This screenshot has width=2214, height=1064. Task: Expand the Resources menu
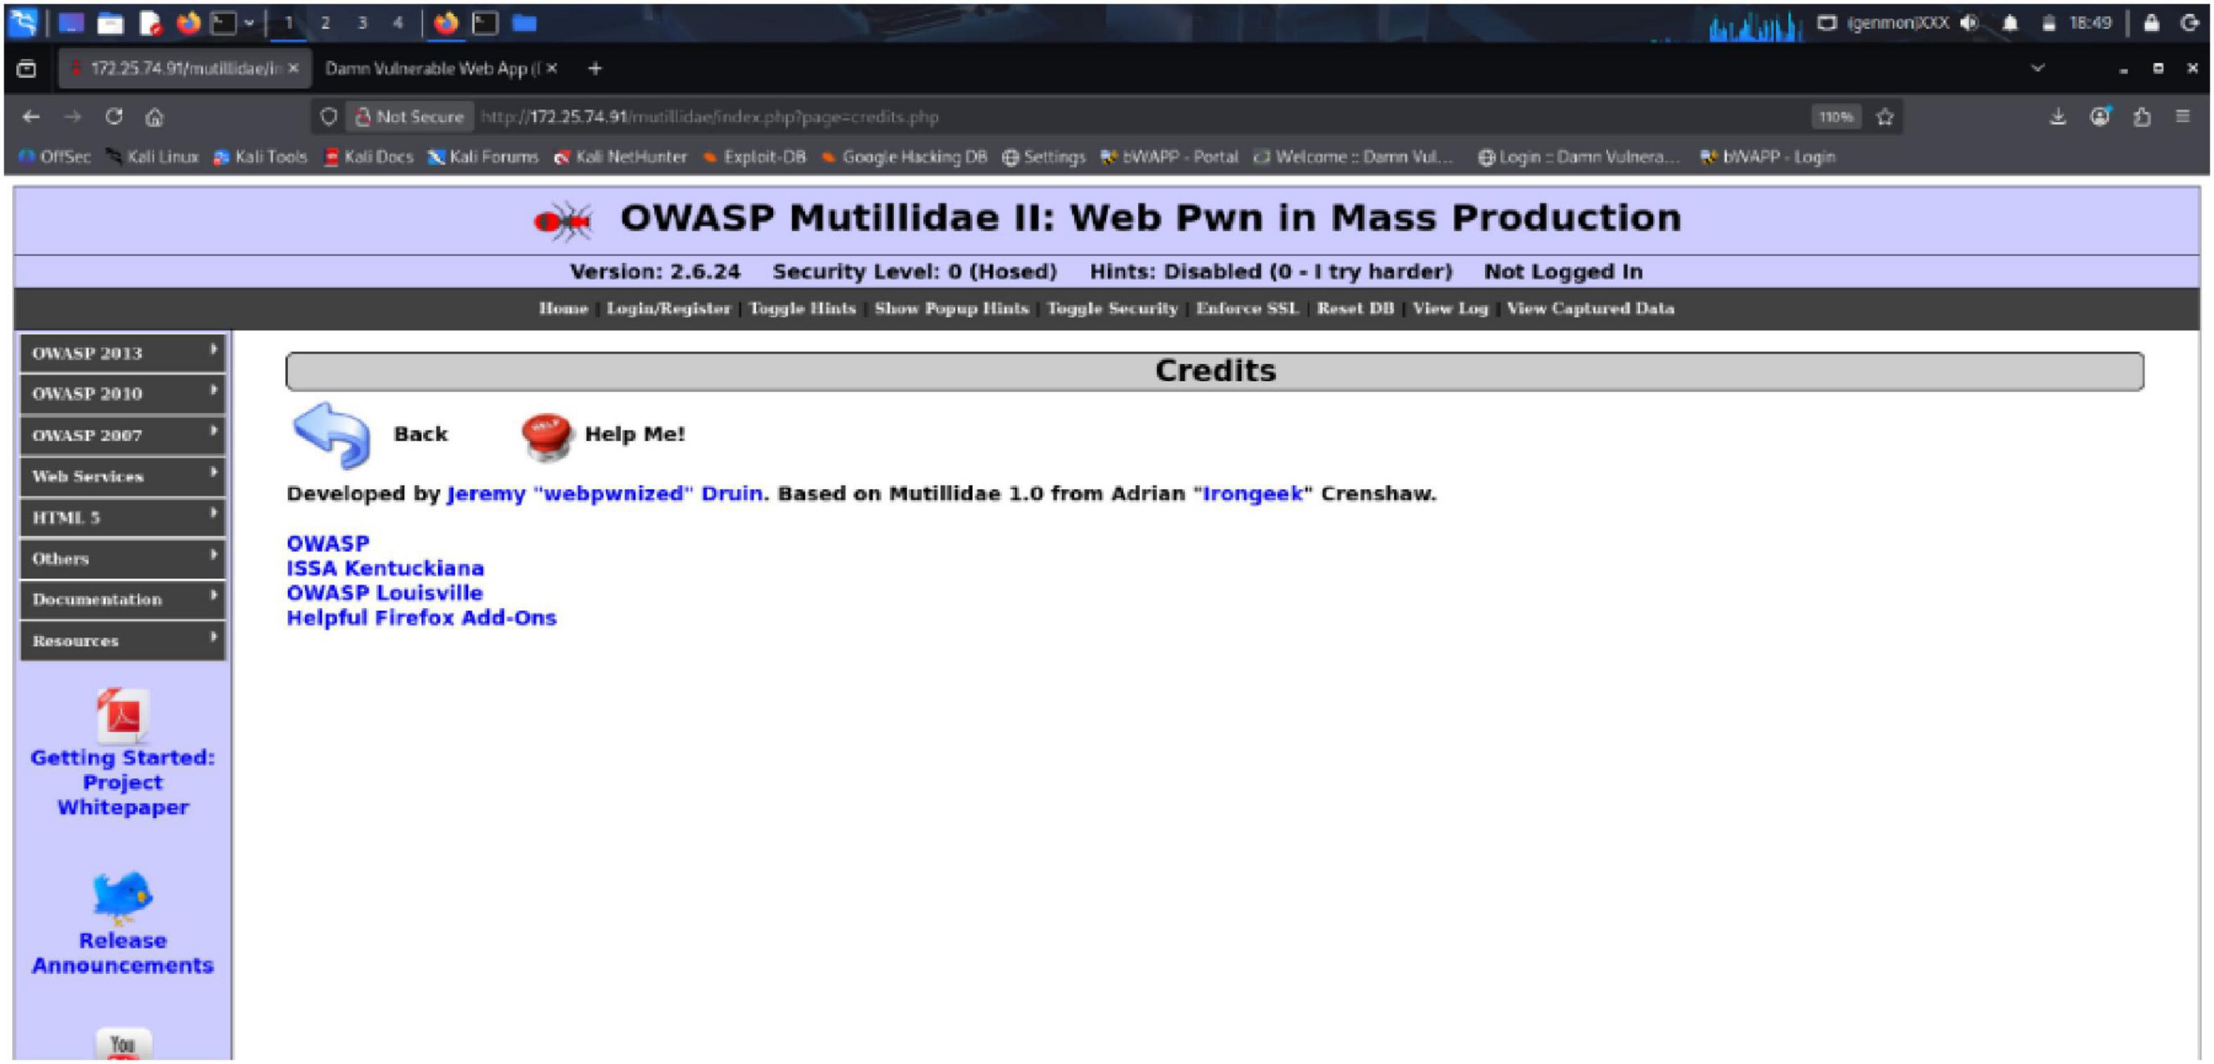pos(123,641)
